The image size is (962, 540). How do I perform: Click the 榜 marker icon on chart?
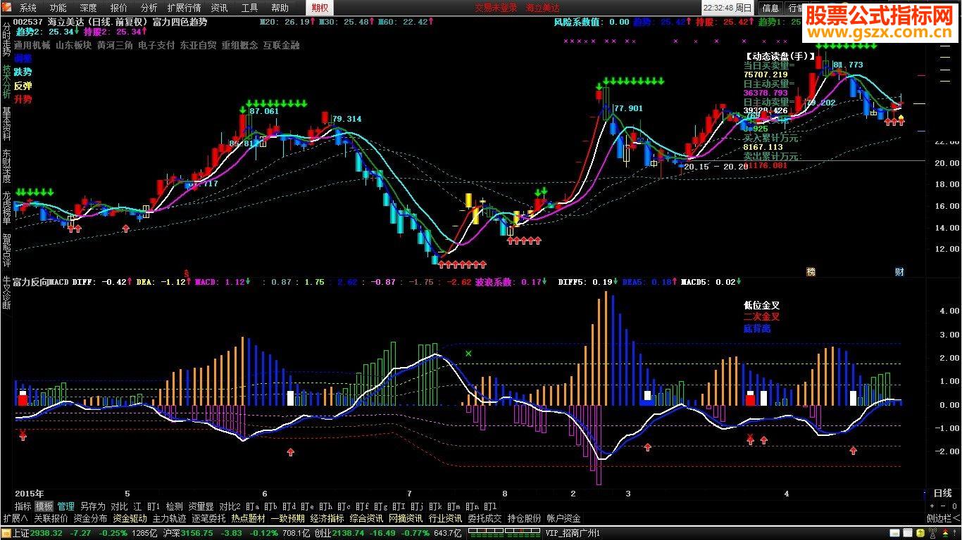(x=811, y=271)
